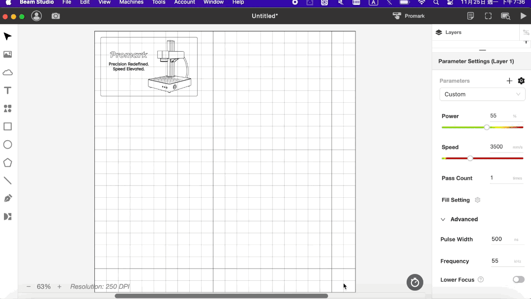Start the job with the play button
This screenshot has height=299, width=531.
point(523,16)
